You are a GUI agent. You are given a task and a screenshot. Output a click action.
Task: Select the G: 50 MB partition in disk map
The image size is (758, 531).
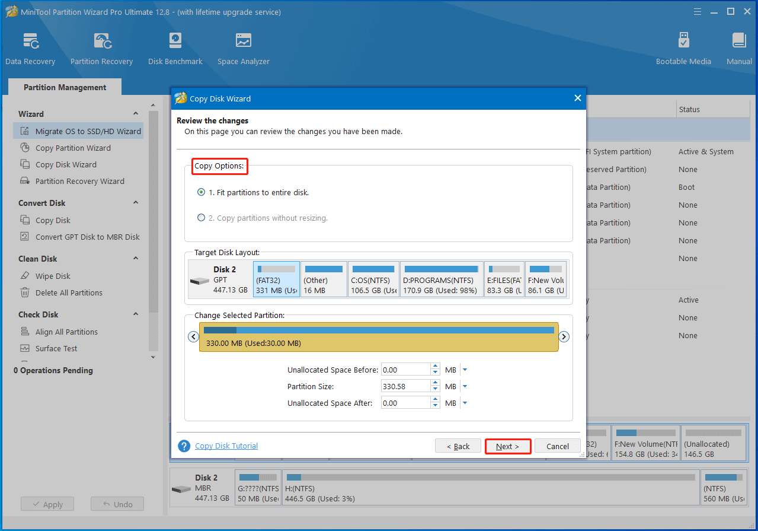(x=258, y=489)
